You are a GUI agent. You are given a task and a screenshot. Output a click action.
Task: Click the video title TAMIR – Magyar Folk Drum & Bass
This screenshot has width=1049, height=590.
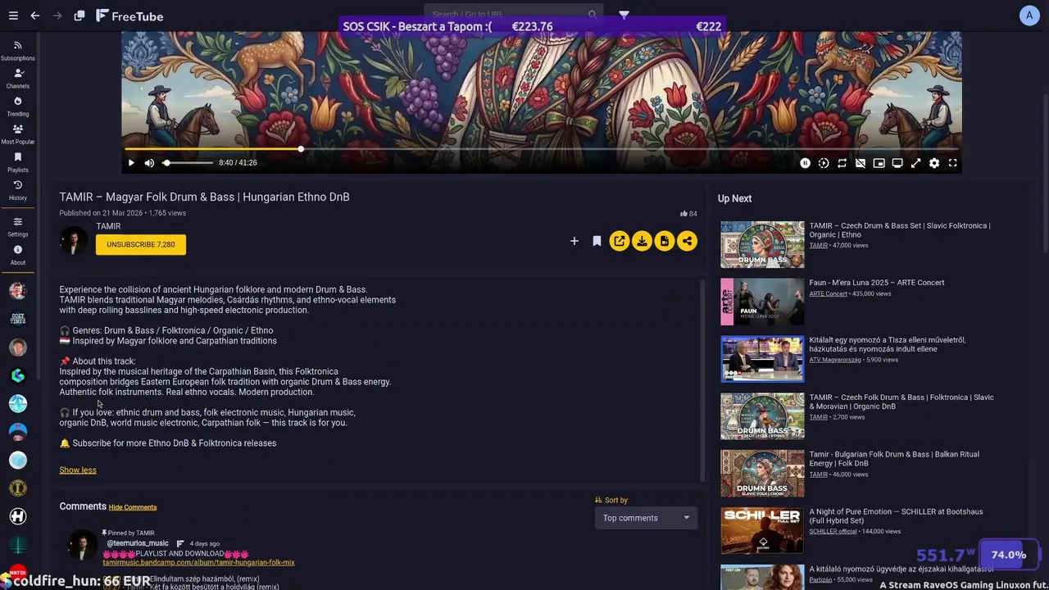pyautogui.click(x=204, y=197)
